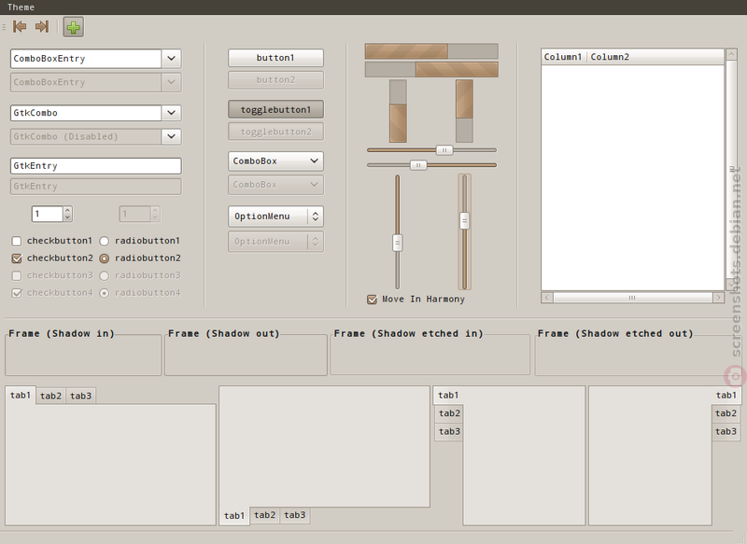The width and height of the screenshot is (747, 544).
Task: Switch to tab2 in top-tabbed notebook
Action: coord(50,396)
